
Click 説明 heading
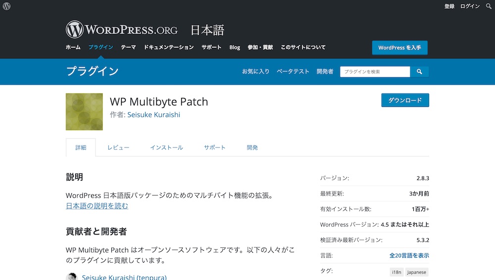(x=74, y=177)
